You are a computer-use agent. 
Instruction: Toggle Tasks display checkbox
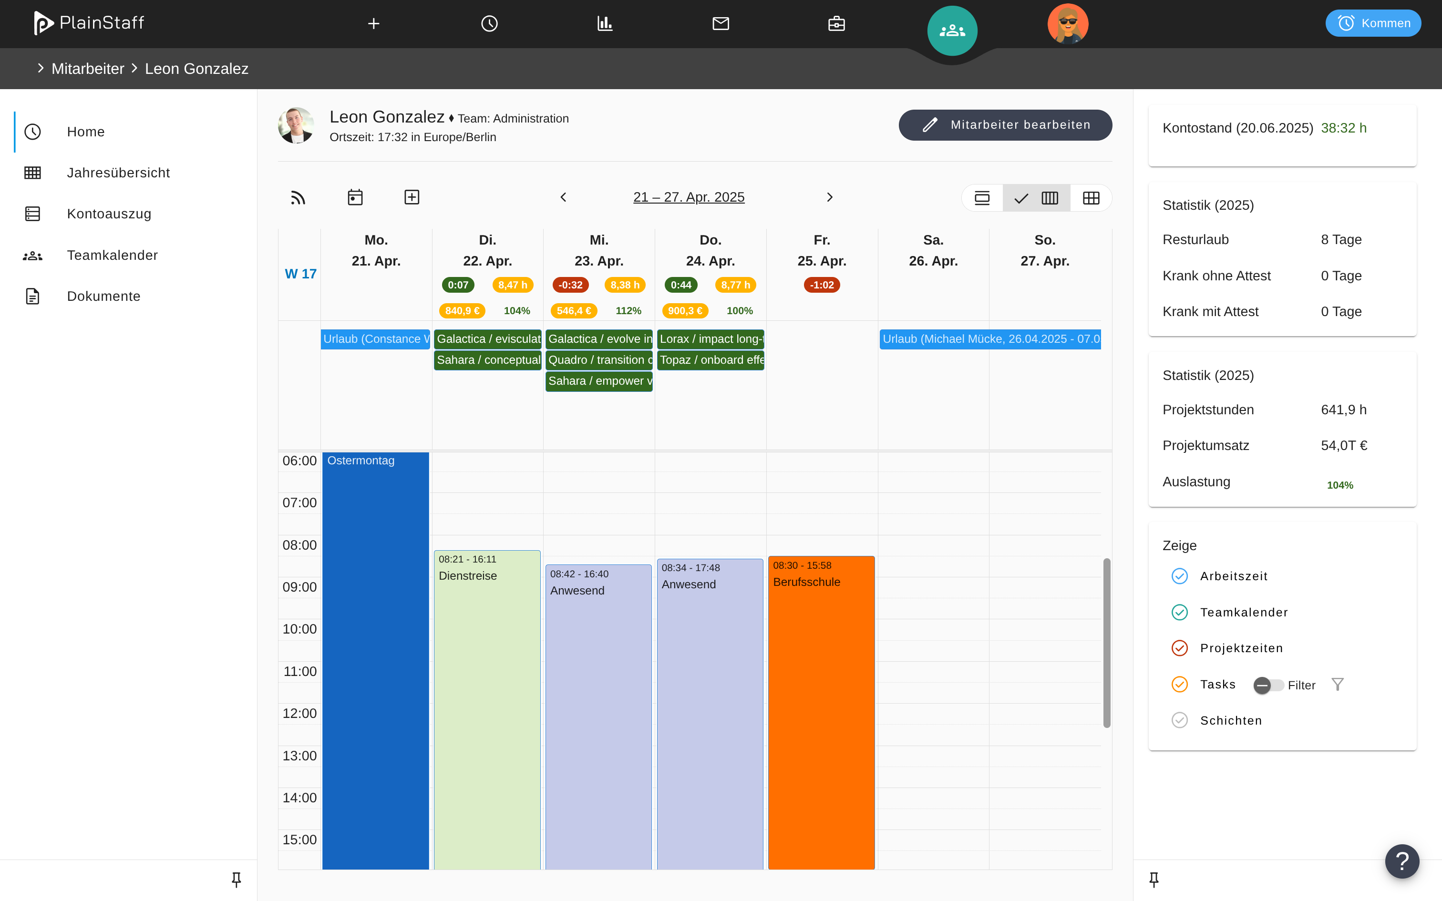tap(1179, 684)
